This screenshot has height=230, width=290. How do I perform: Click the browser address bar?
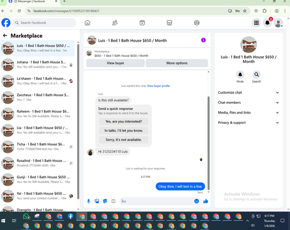point(128,11)
